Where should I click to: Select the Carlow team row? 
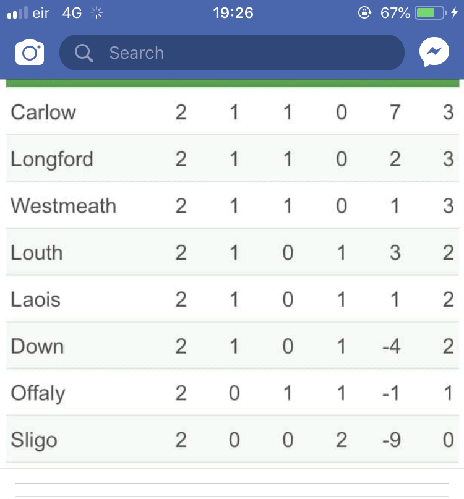tap(43, 113)
